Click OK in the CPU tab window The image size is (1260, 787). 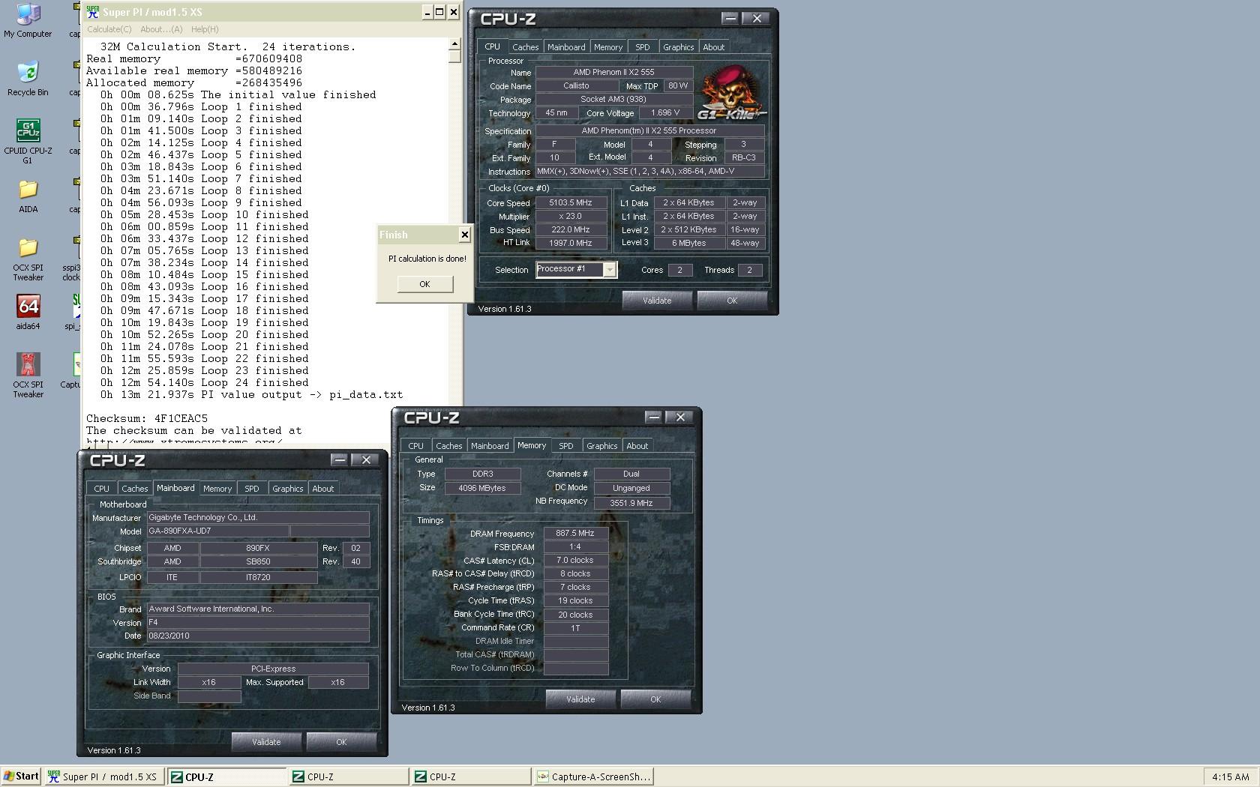[732, 301]
